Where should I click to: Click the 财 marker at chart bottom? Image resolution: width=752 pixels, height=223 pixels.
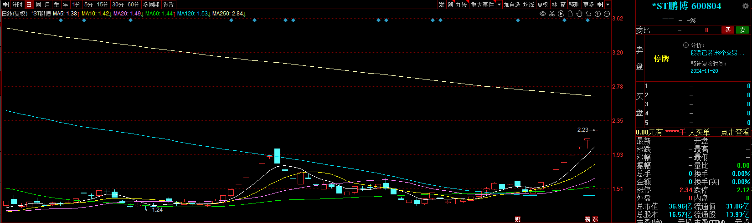[x=518, y=219]
